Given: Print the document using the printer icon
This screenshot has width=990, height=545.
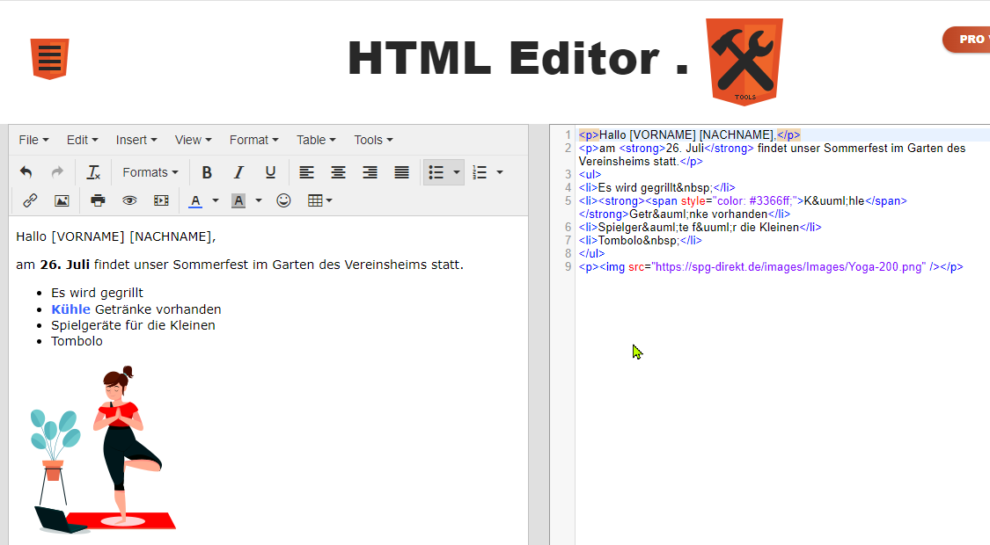Looking at the screenshot, I should (98, 200).
